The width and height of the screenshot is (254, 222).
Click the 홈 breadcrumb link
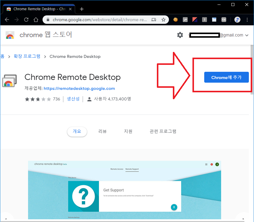click(2, 56)
